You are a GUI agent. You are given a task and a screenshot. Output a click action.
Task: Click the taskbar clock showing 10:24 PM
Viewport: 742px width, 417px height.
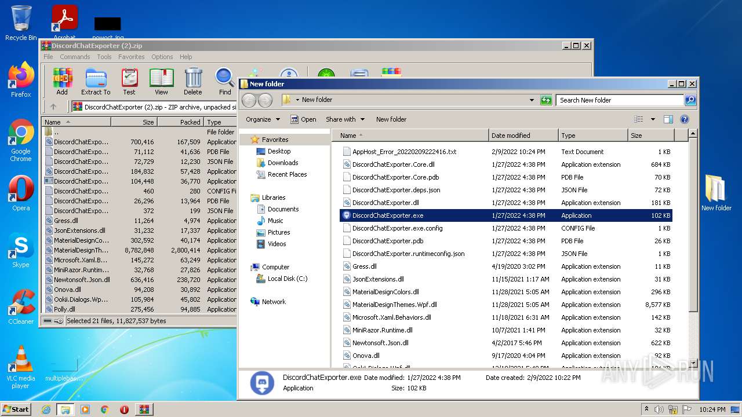coord(714,409)
